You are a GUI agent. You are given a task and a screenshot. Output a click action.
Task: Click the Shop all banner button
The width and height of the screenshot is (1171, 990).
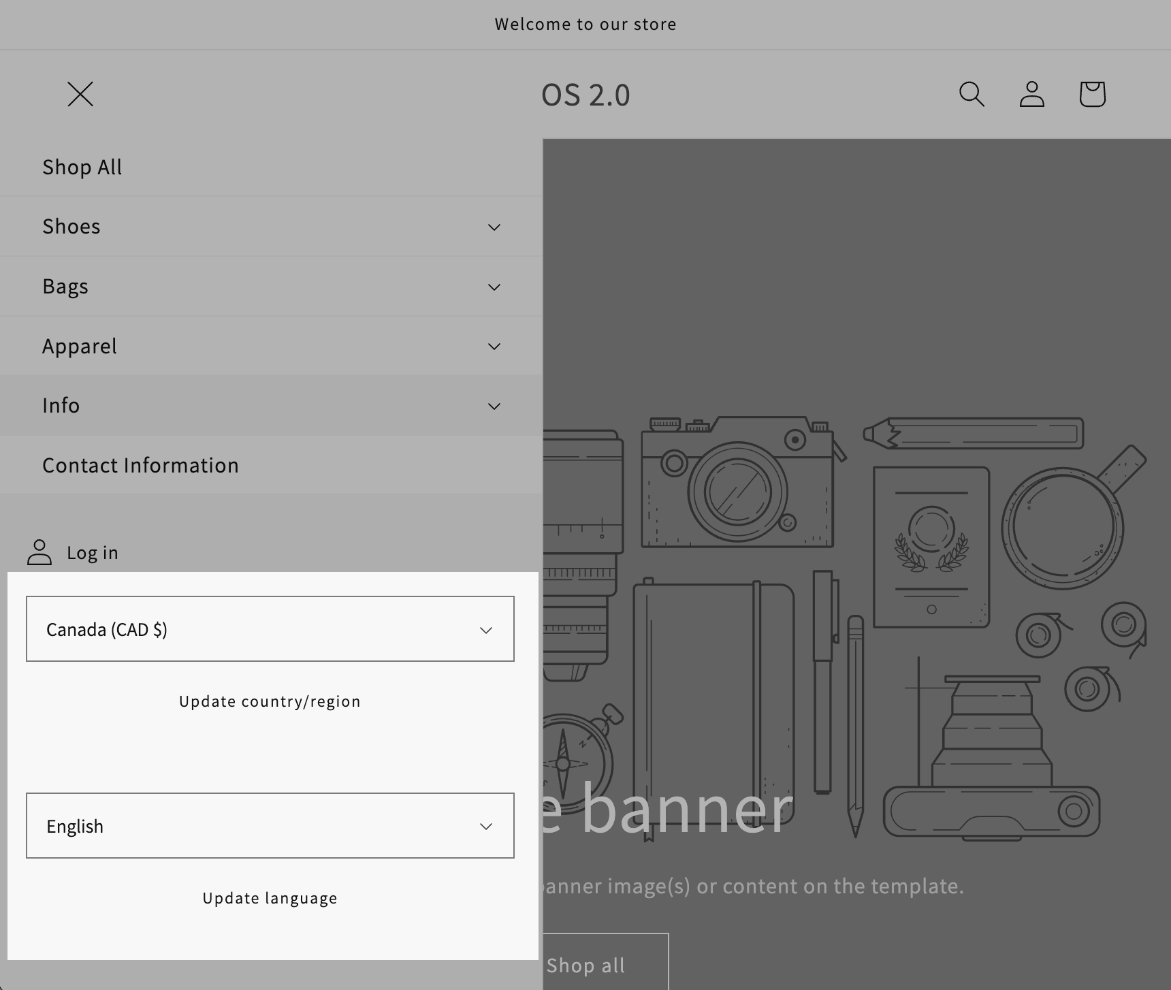point(585,965)
